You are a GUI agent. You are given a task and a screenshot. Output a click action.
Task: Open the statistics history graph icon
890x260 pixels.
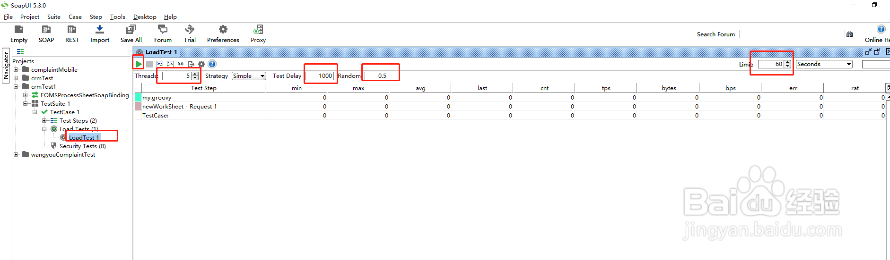click(x=170, y=64)
